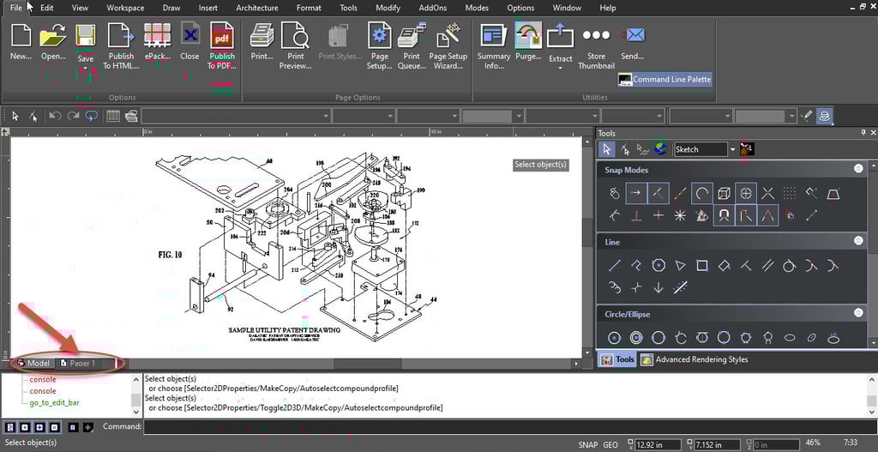Open Print Preview
The image size is (878, 452).
[x=295, y=36]
